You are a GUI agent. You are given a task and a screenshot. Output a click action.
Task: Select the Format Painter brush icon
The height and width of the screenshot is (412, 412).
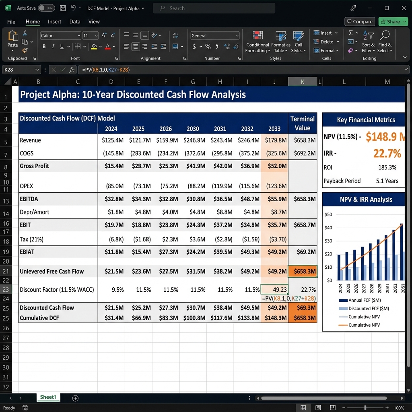click(25, 50)
